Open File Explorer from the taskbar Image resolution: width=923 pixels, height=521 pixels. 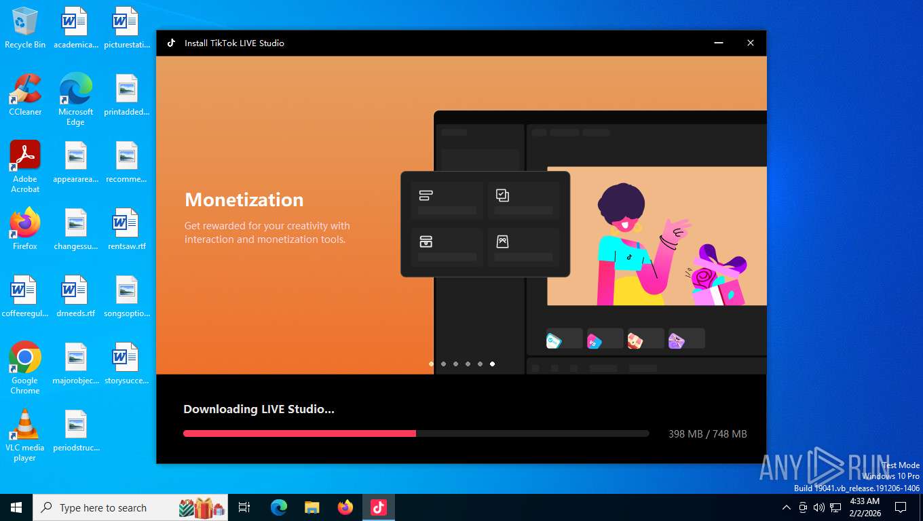pyautogui.click(x=312, y=507)
